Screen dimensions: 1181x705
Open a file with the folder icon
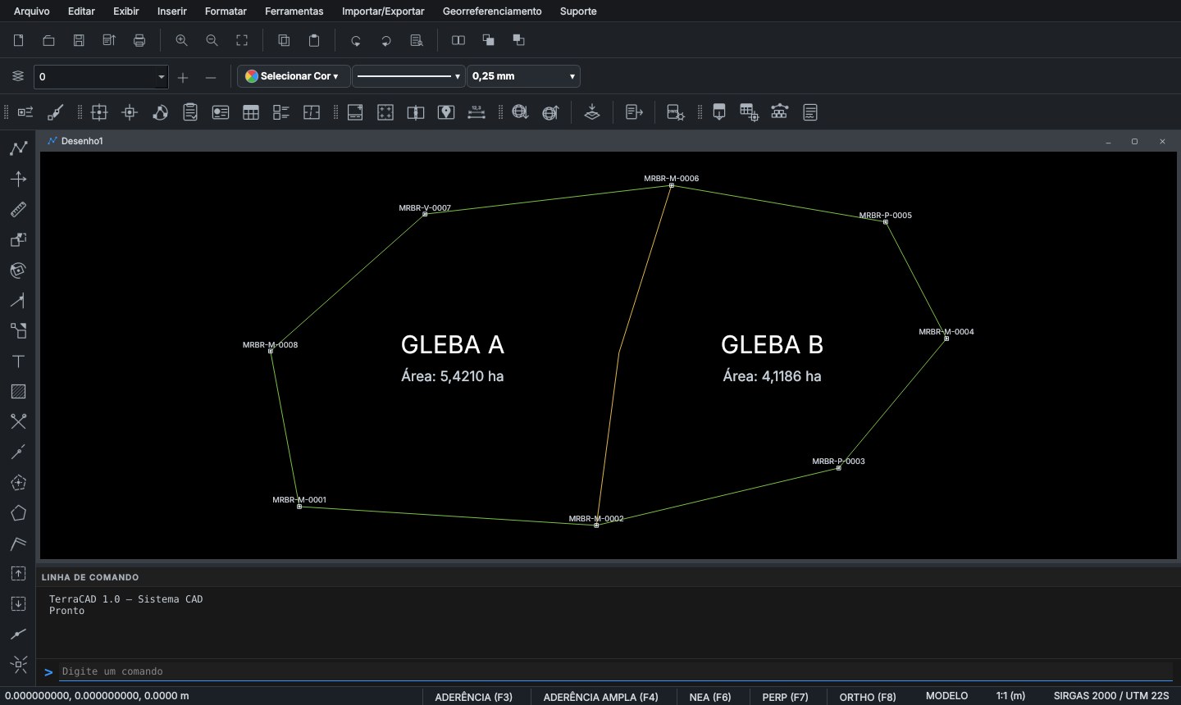click(48, 40)
